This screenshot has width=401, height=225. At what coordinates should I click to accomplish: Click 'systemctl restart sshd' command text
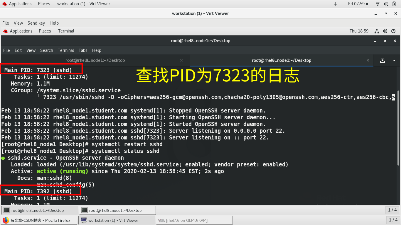click(127, 144)
